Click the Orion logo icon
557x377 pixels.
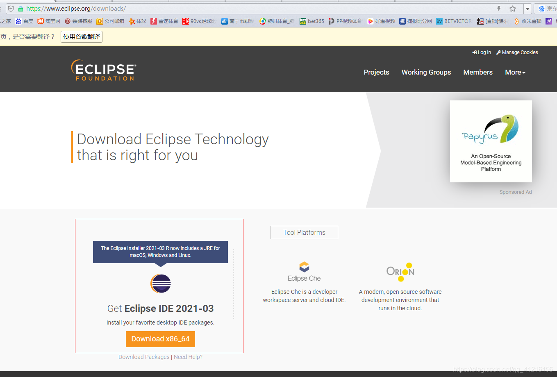[x=400, y=272]
